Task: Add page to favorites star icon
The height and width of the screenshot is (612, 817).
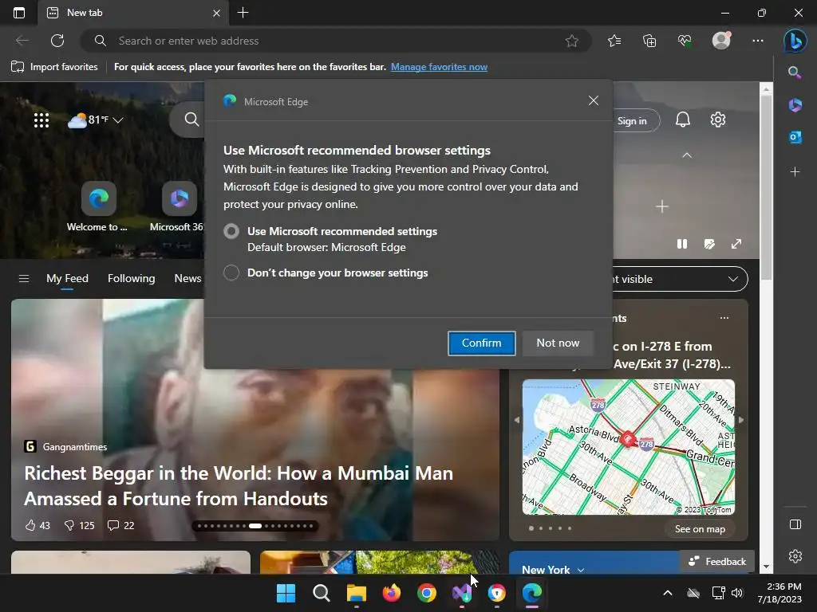Action: (571, 41)
